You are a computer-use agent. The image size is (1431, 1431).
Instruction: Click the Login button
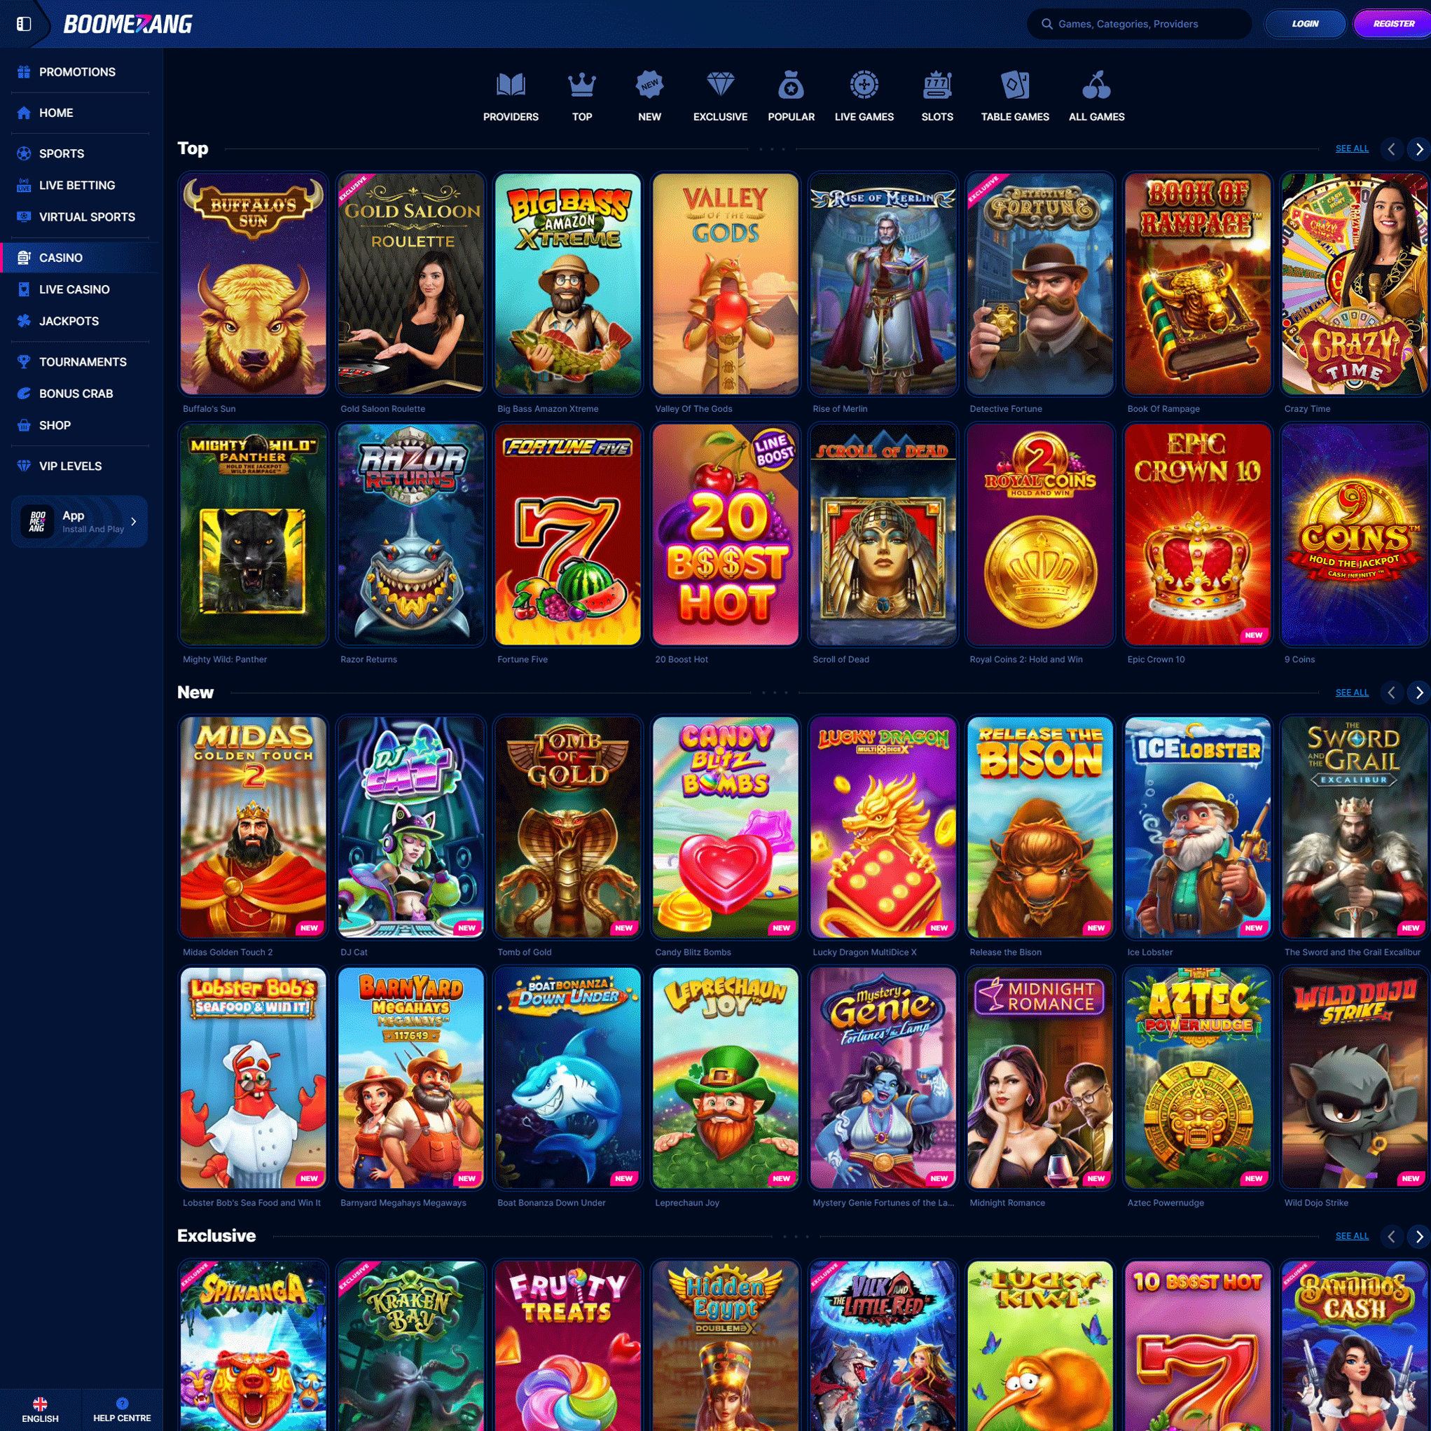(1305, 24)
